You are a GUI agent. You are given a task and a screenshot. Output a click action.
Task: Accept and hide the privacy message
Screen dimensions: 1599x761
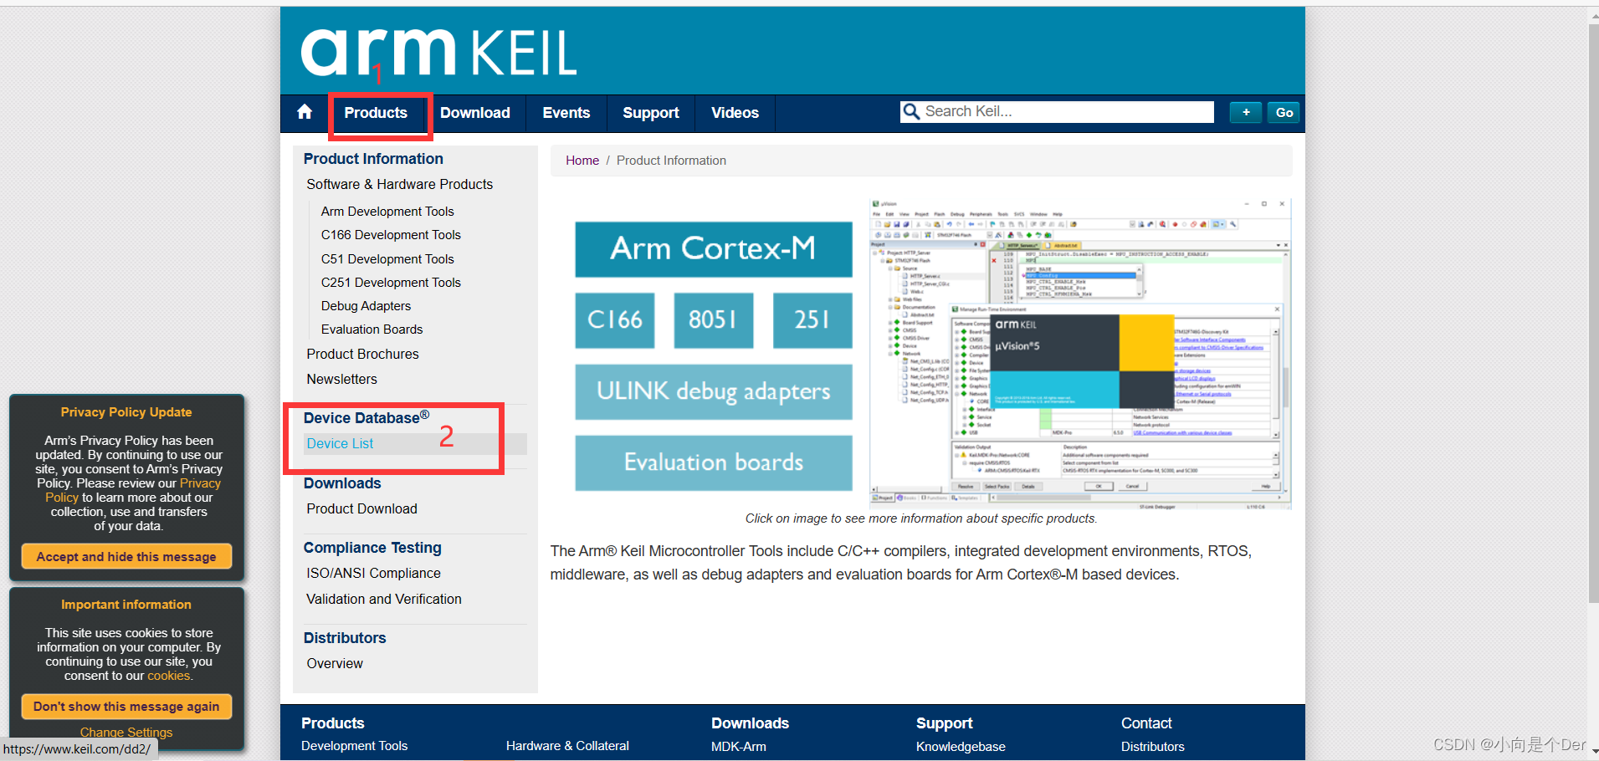click(126, 556)
